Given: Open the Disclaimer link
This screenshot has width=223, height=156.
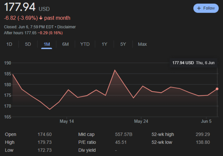Looking at the screenshot, I should (66, 27).
